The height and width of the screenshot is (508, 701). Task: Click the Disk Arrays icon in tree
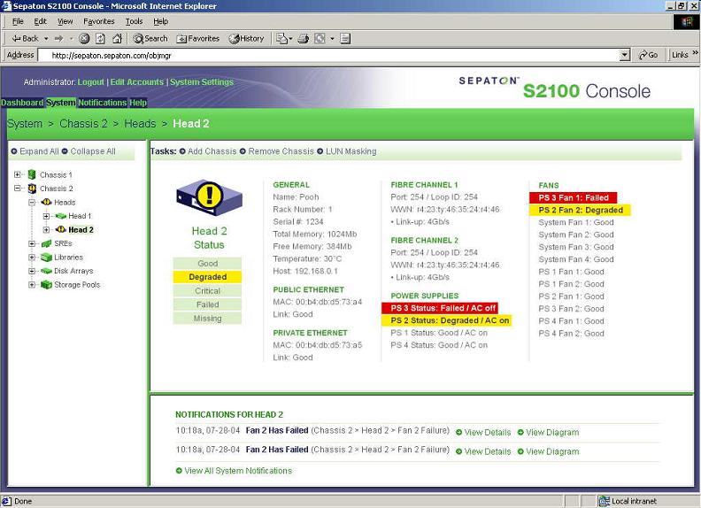click(47, 271)
